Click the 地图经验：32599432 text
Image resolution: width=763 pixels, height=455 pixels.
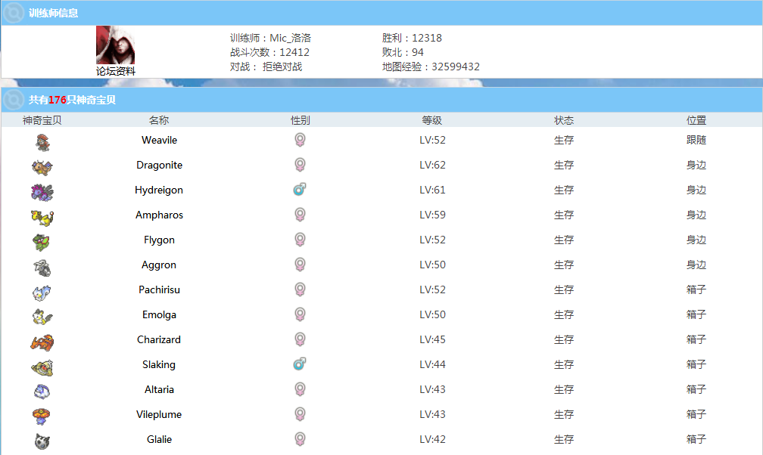431,67
